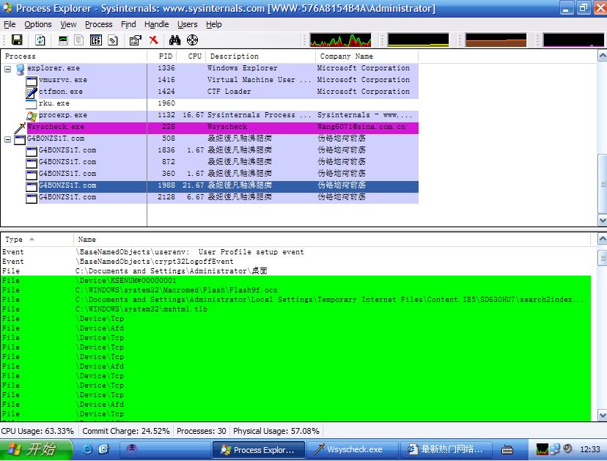This screenshot has height=461, width=607.
Task: Click the CPU column header
Action: [194, 56]
